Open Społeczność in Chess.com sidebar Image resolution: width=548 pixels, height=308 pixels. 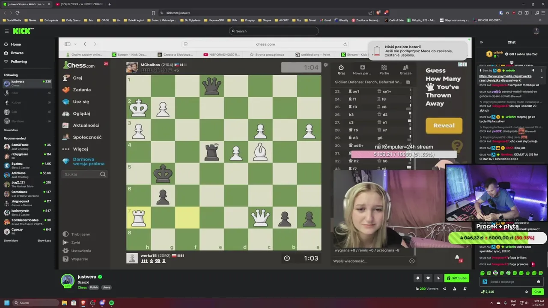click(x=87, y=137)
